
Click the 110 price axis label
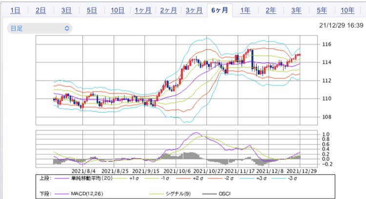[326, 98]
